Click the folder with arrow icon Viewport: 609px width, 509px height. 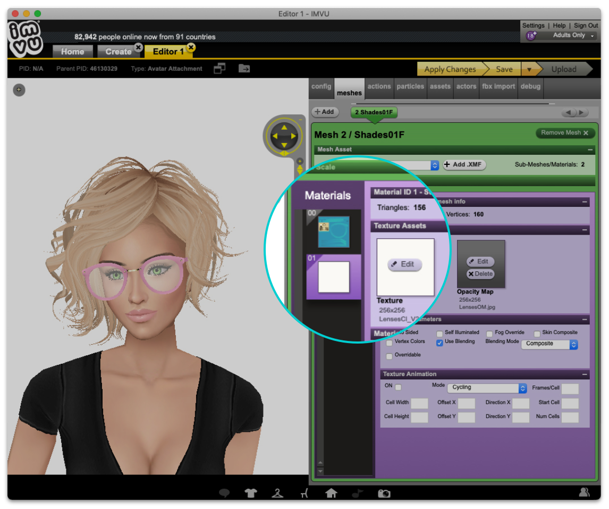click(x=244, y=69)
